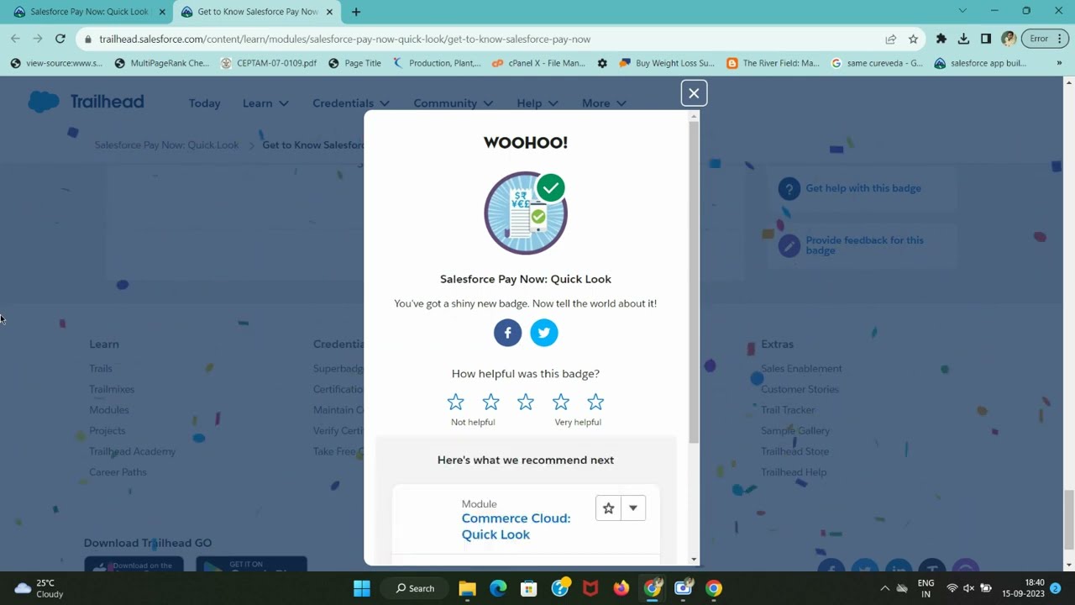
Task: Open Modules footer link
Action: (109, 410)
